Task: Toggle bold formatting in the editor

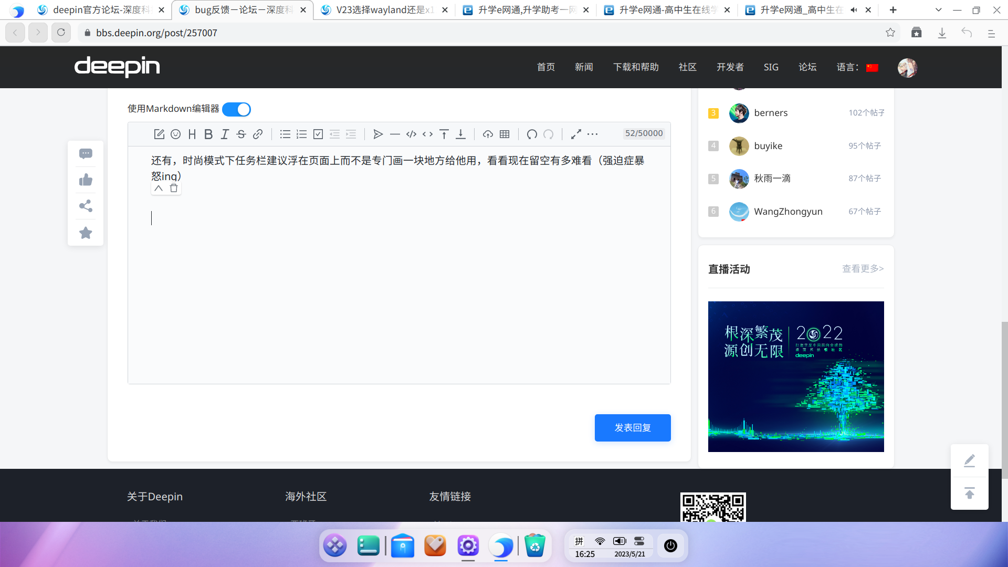Action: pyautogui.click(x=208, y=134)
